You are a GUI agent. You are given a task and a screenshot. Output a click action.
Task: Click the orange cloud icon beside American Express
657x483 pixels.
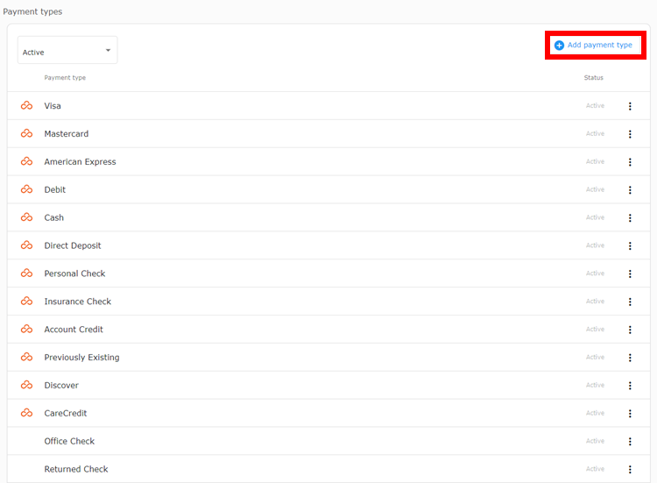tap(26, 161)
